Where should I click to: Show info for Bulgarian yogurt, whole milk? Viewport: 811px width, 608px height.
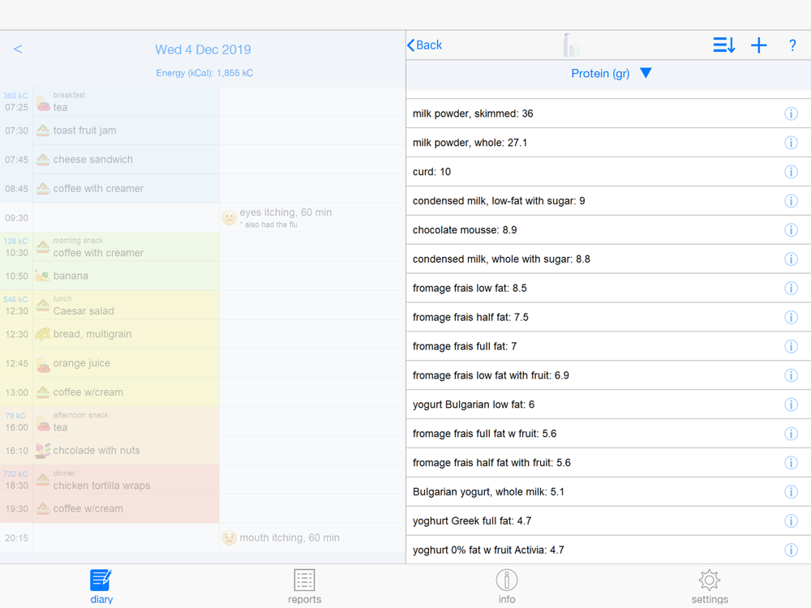pyautogui.click(x=791, y=492)
